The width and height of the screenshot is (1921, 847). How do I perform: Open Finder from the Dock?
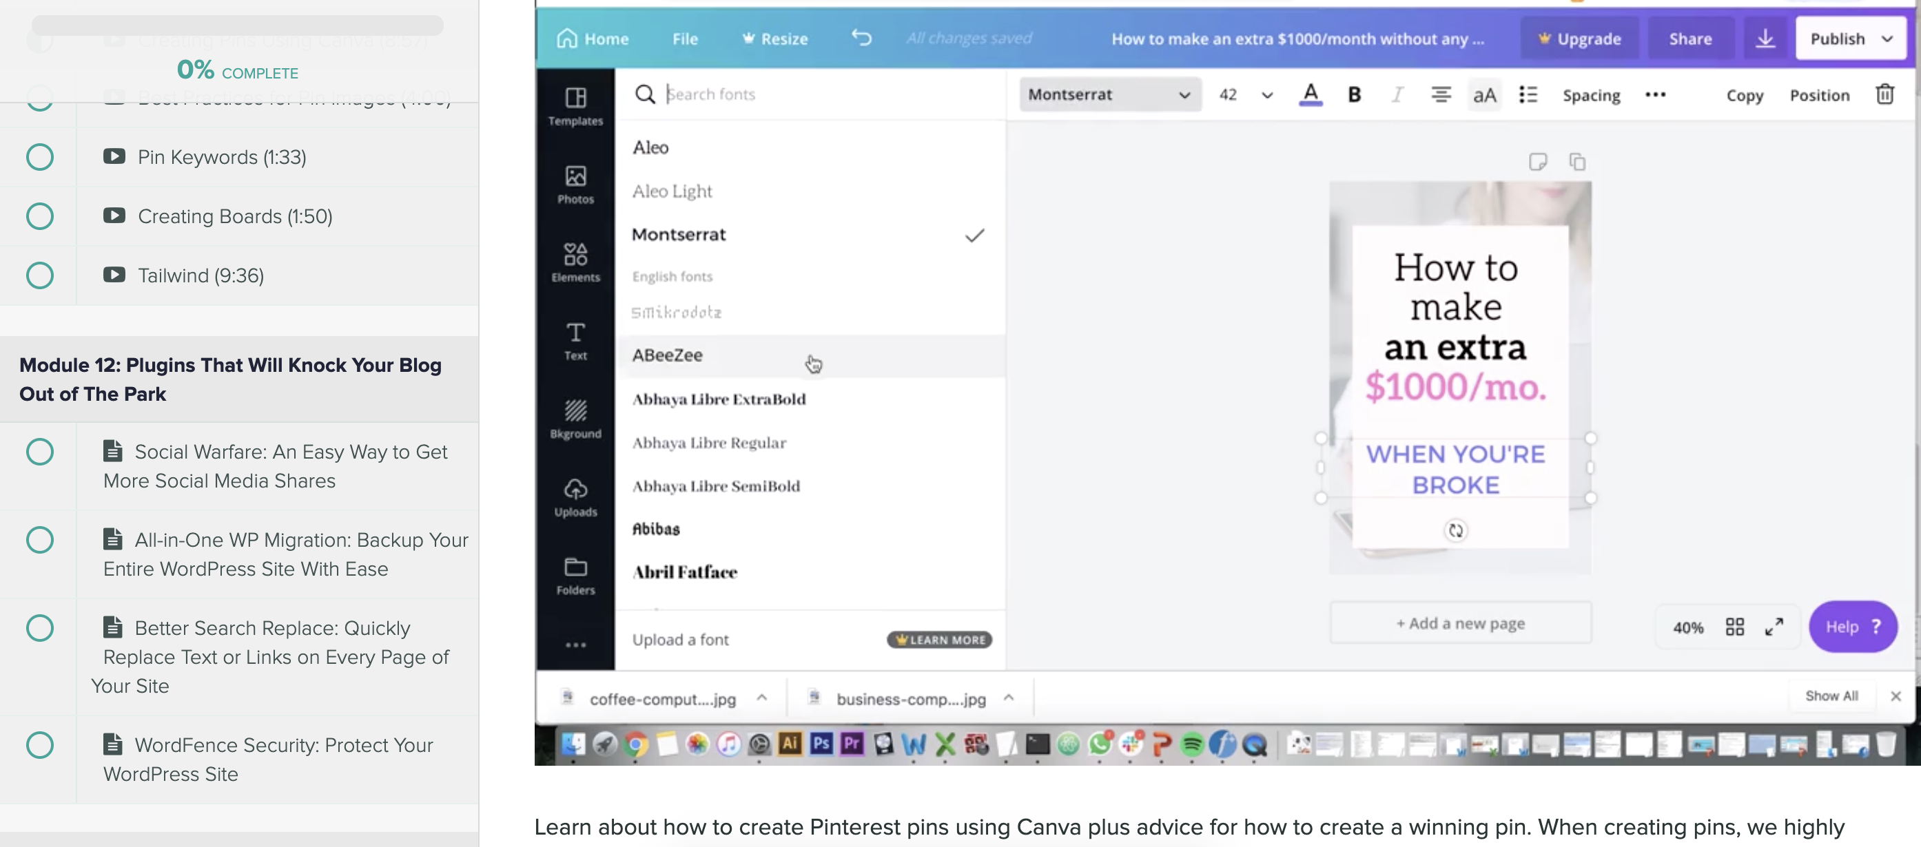pos(573,743)
